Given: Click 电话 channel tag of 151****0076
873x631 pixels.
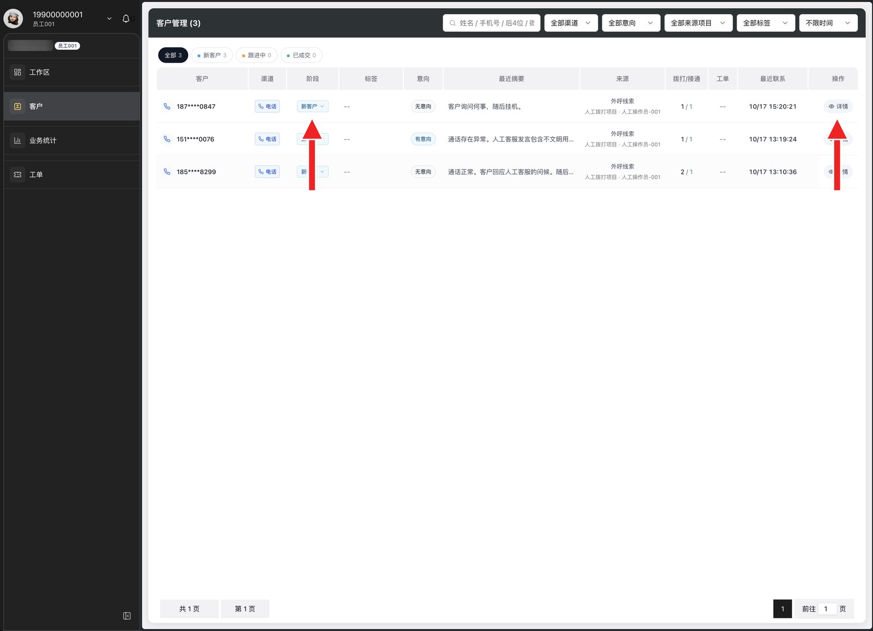Looking at the screenshot, I should (x=267, y=139).
